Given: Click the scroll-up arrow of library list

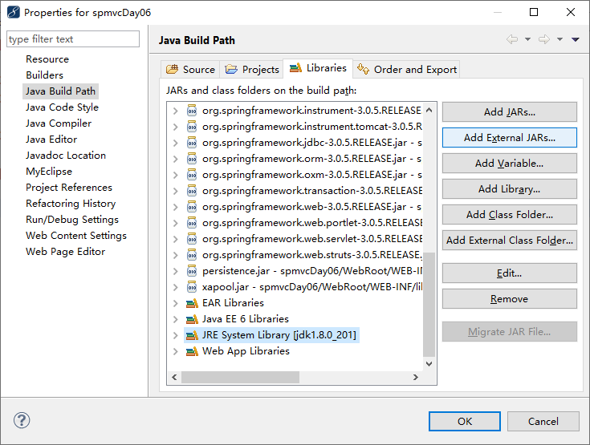Looking at the screenshot, I should pos(429,110).
